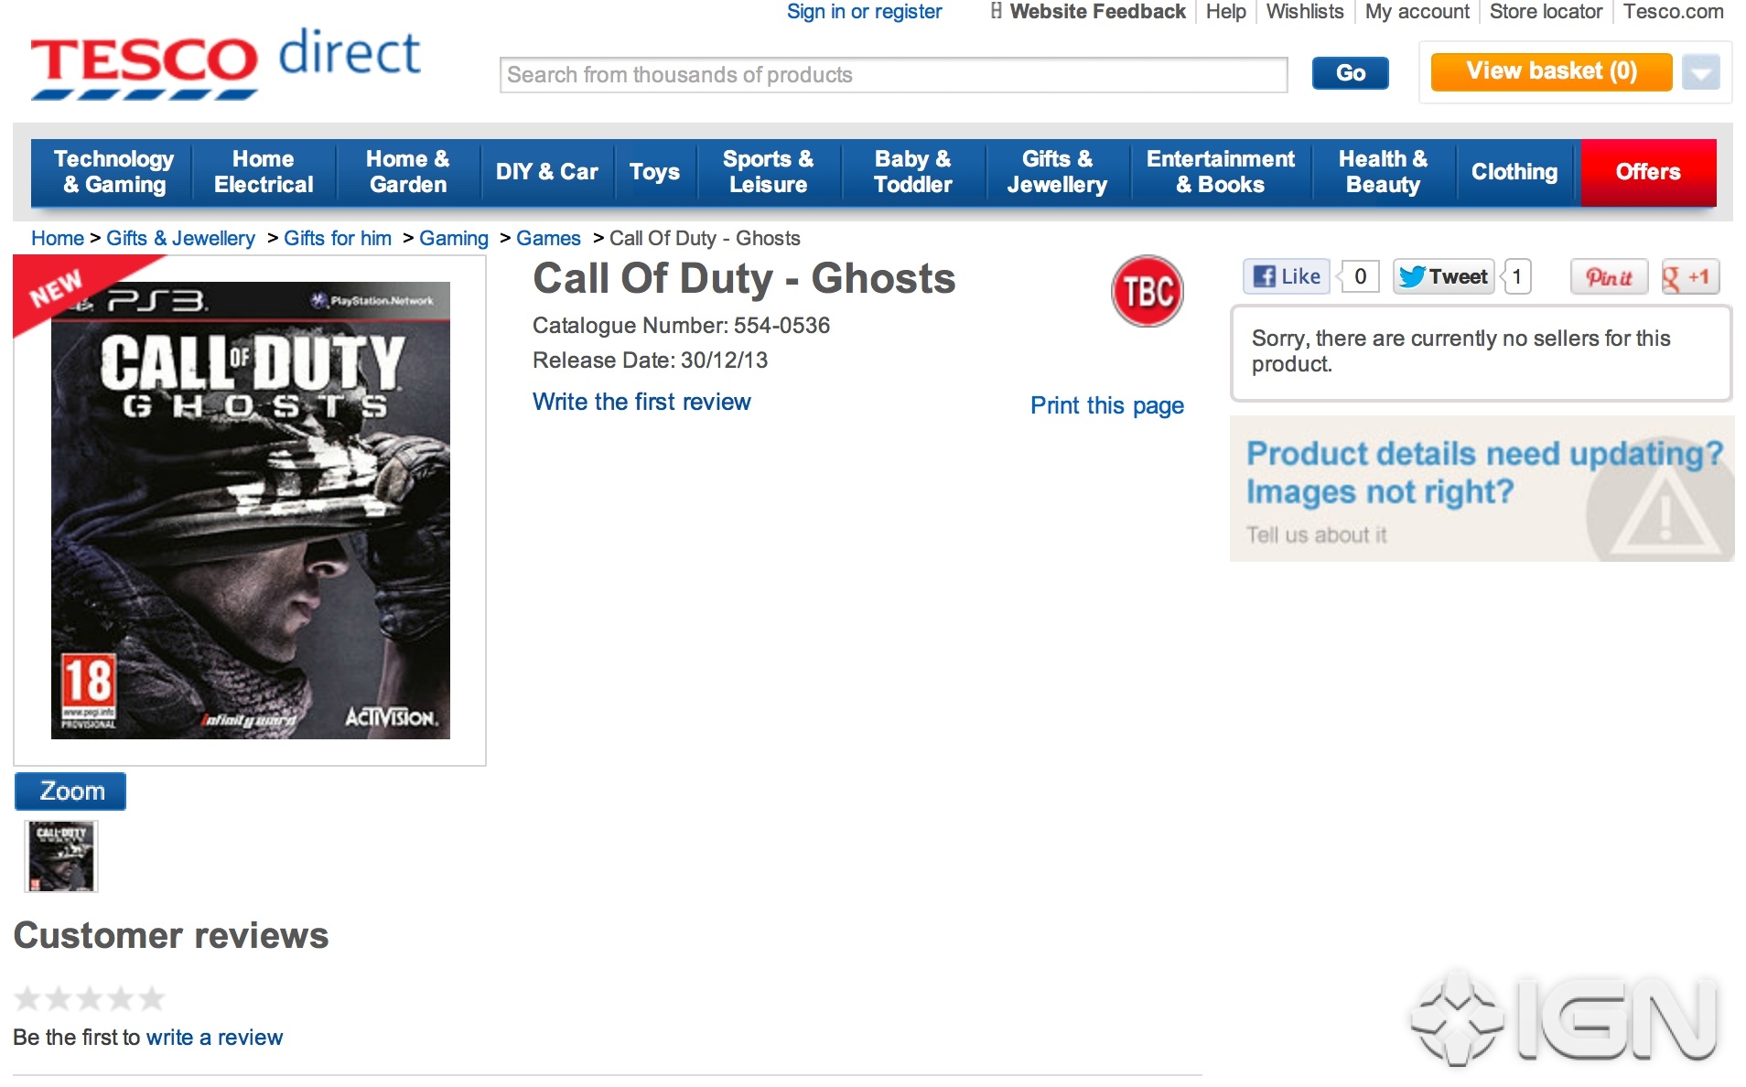1746x1087 pixels.
Task: Click the Facebook Like button
Action: pyautogui.click(x=1287, y=276)
